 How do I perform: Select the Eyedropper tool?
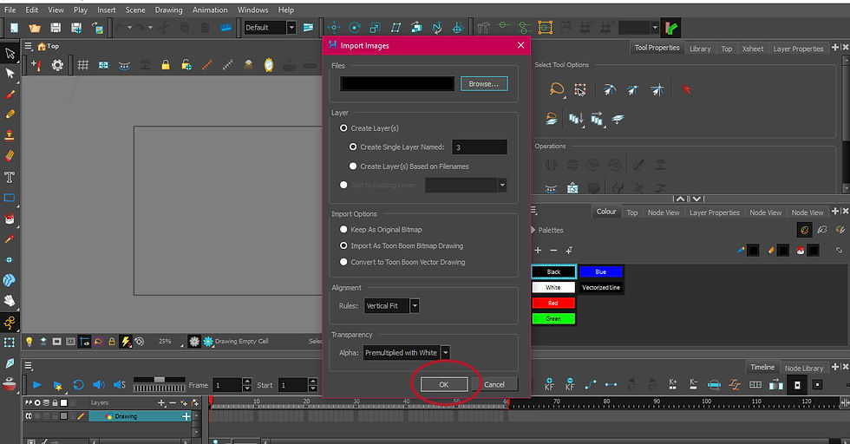(x=10, y=239)
